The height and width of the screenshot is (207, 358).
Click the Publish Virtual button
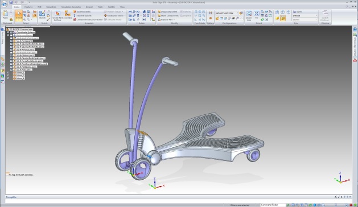(113, 11)
